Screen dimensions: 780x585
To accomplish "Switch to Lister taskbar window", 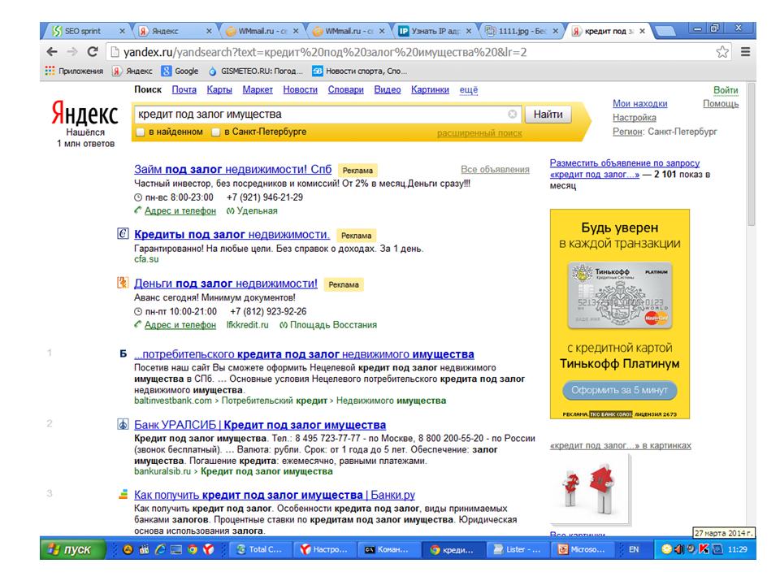I will pos(517,549).
